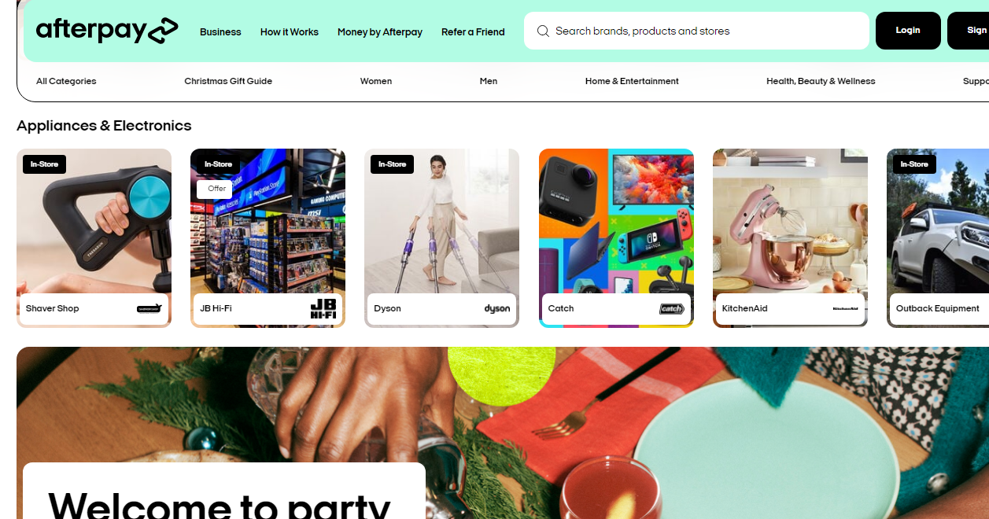The width and height of the screenshot is (989, 519).
Task: Open Home & Entertainment category
Action: (x=632, y=81)
